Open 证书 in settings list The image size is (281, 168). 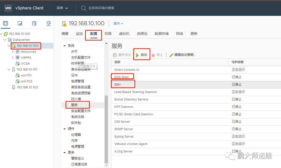pos(74,75)
